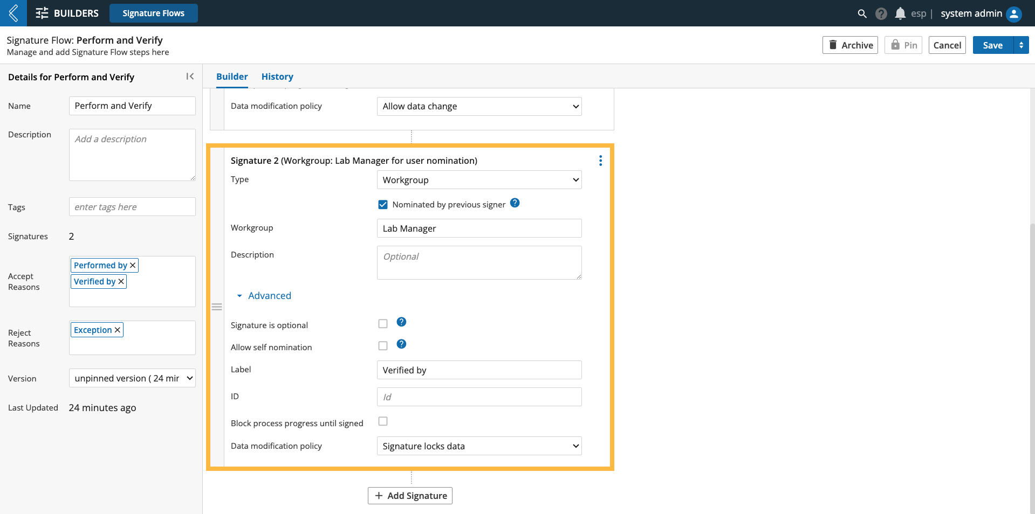Click the Cancel button
The width and height of the screenshot is (1035, 514).
pos(947,45)
